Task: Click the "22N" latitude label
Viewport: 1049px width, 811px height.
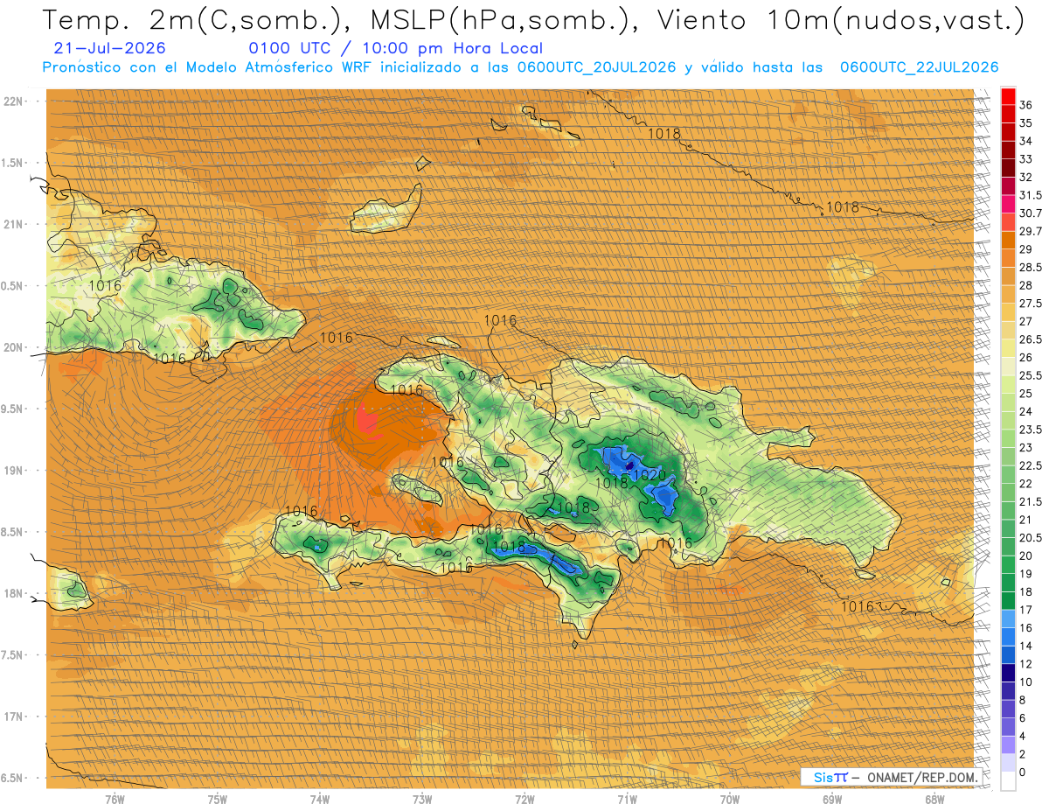Action: click(14, 101)
